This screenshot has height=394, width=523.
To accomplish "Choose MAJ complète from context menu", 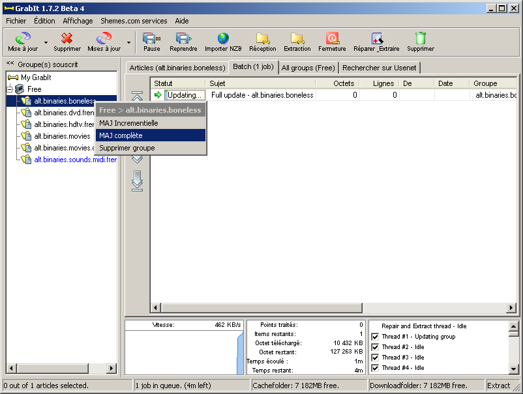I will 151,135.
